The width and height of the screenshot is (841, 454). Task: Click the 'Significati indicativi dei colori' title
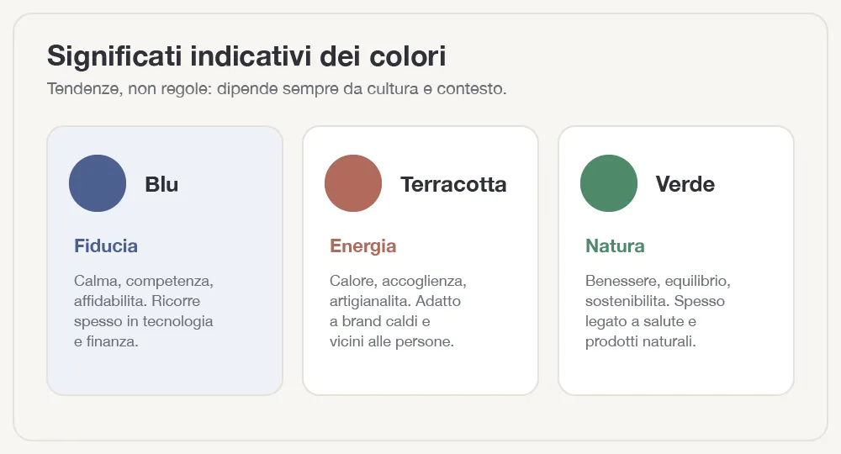coord(246,56)
